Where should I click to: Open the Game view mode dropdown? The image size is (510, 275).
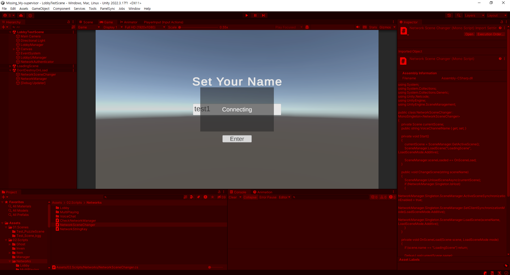89,27
